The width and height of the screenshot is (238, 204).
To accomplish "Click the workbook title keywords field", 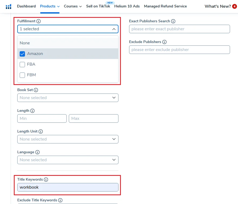I will coord(68,187).
